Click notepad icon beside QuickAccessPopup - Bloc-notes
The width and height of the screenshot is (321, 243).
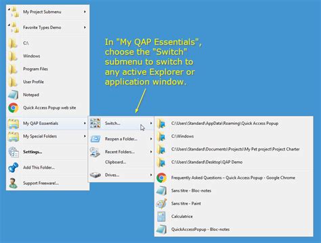point(161,230)
